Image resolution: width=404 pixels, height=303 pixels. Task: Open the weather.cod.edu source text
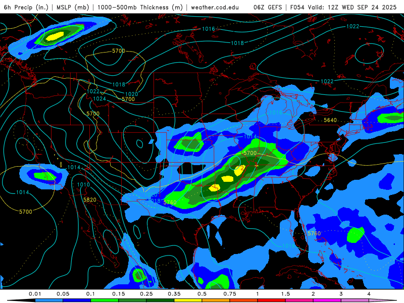click(215, 7)
